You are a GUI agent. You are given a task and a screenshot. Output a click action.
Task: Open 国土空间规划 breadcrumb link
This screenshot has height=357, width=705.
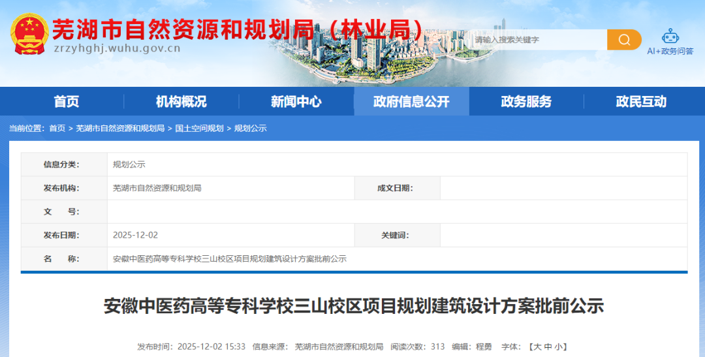199,129
